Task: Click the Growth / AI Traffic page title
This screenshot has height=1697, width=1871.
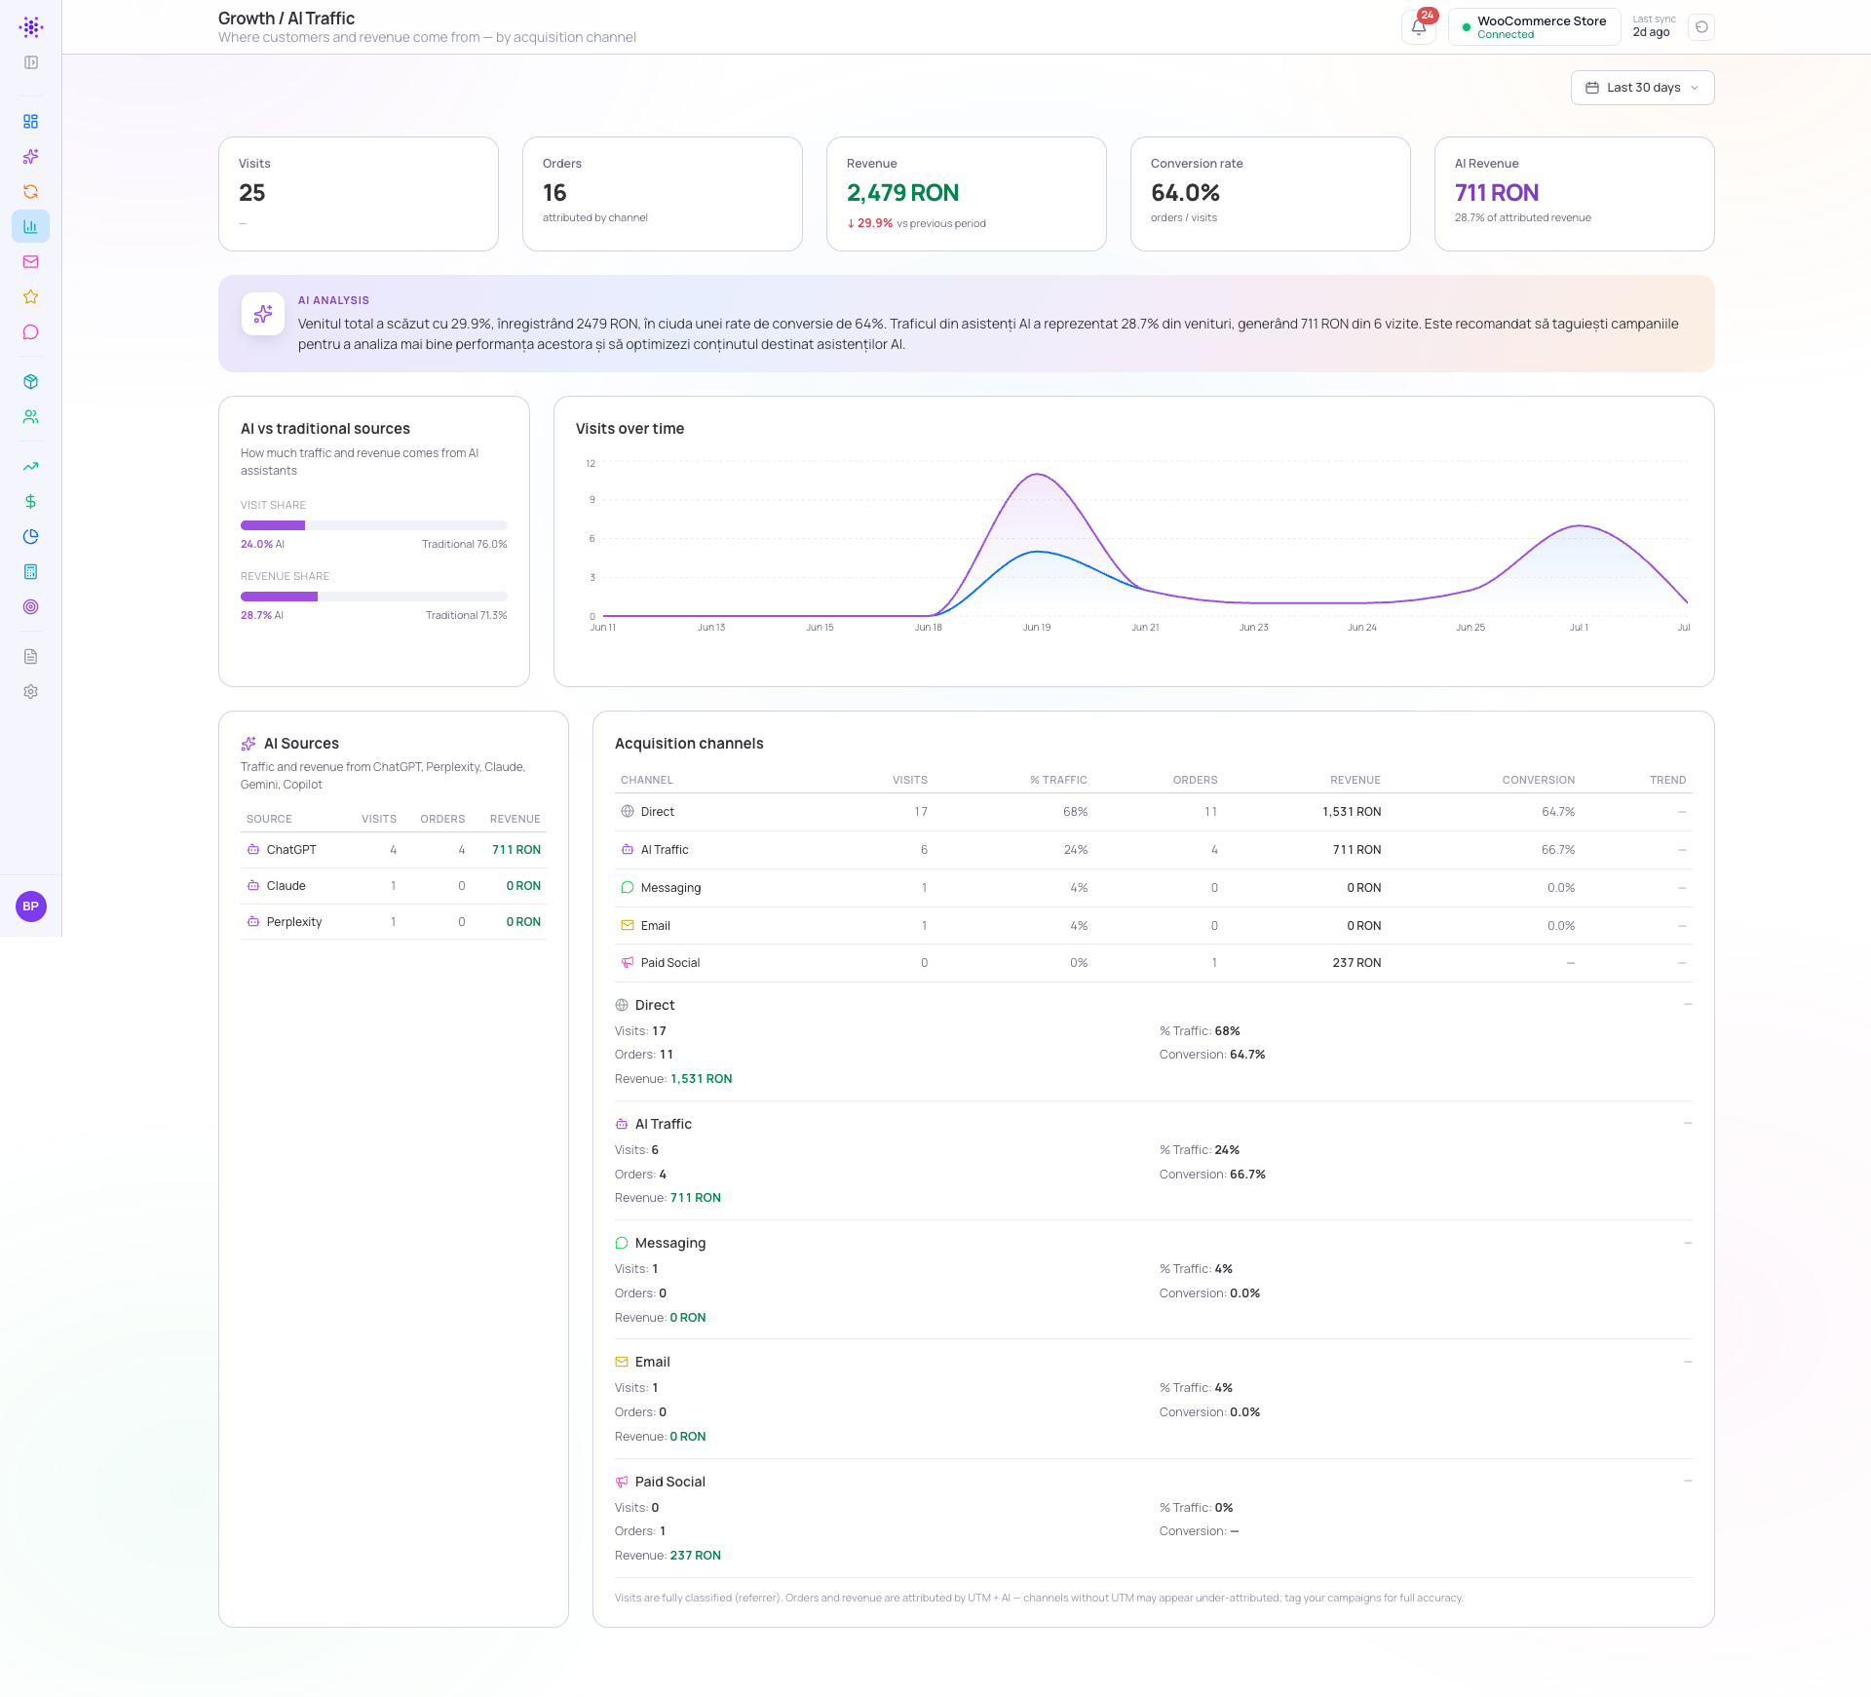Action: (x=286, y=19)
